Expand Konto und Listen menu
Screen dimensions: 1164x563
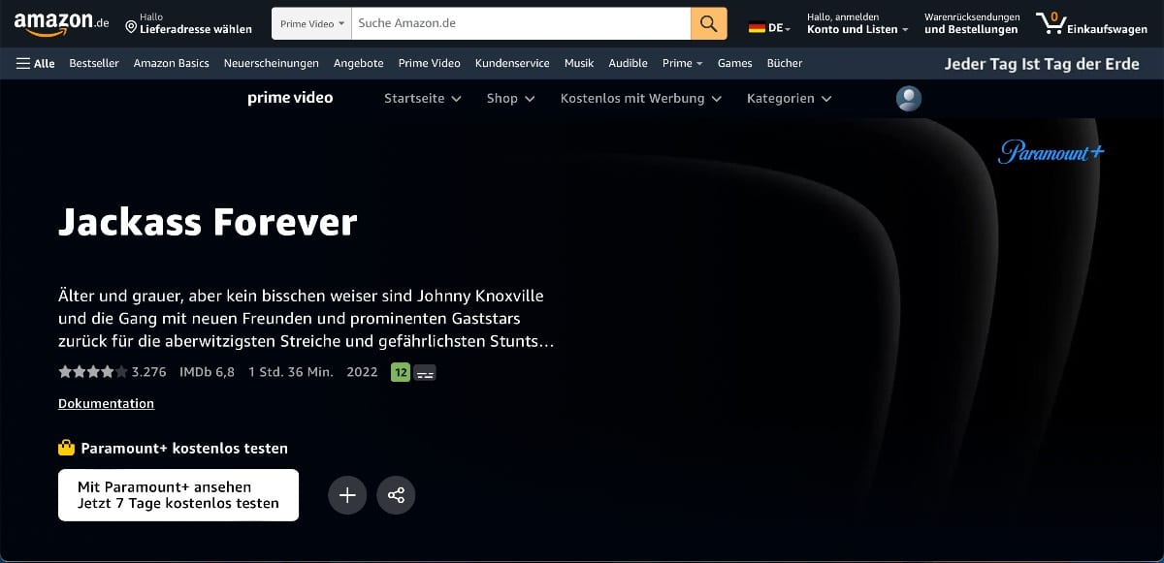(x=857, y=23)
